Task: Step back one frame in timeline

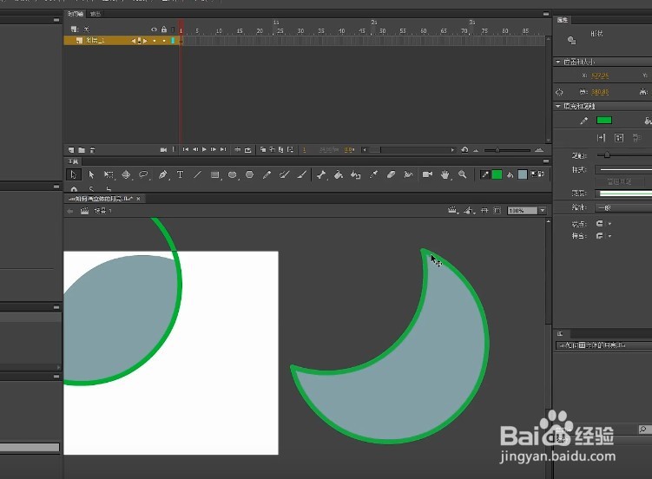Action: click(195, 149)
